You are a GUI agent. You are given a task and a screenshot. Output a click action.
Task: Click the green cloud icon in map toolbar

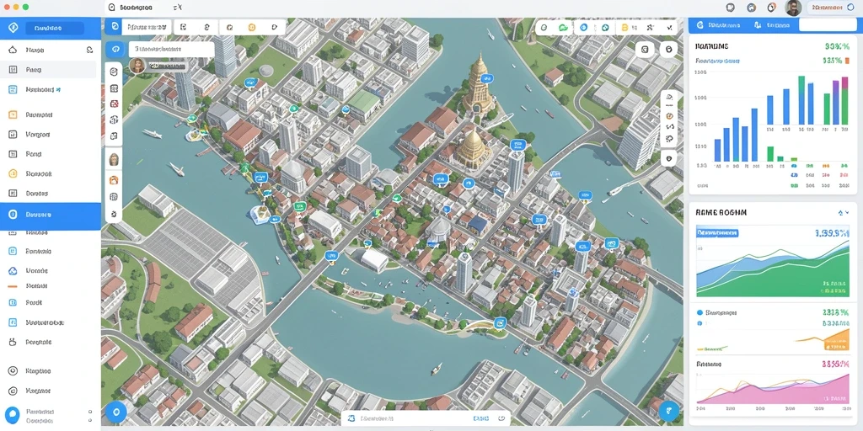pos(563,28)
